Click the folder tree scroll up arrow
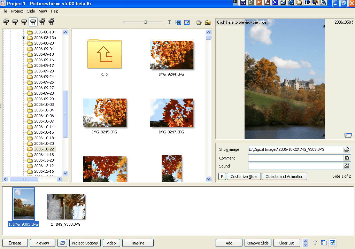This screenshot has width=355, height=249. 65,32
